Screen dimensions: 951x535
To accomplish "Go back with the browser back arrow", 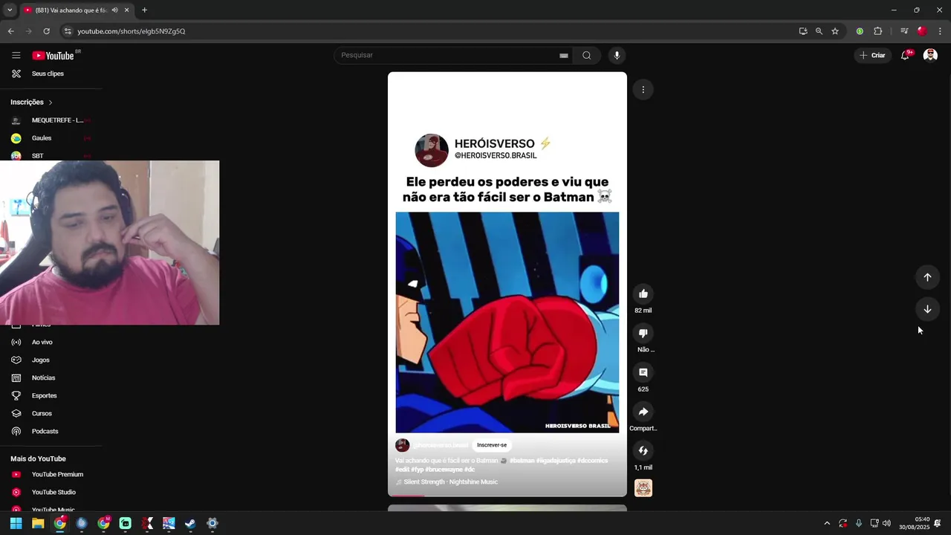I will pos(10,31).
